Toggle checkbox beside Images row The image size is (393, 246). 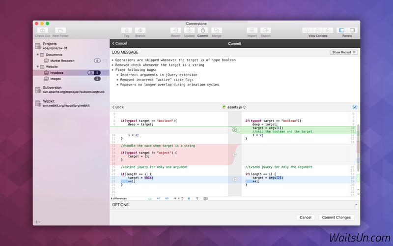click(x=105, y=79)
